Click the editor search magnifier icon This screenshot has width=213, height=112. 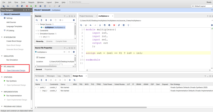(81, 25)
